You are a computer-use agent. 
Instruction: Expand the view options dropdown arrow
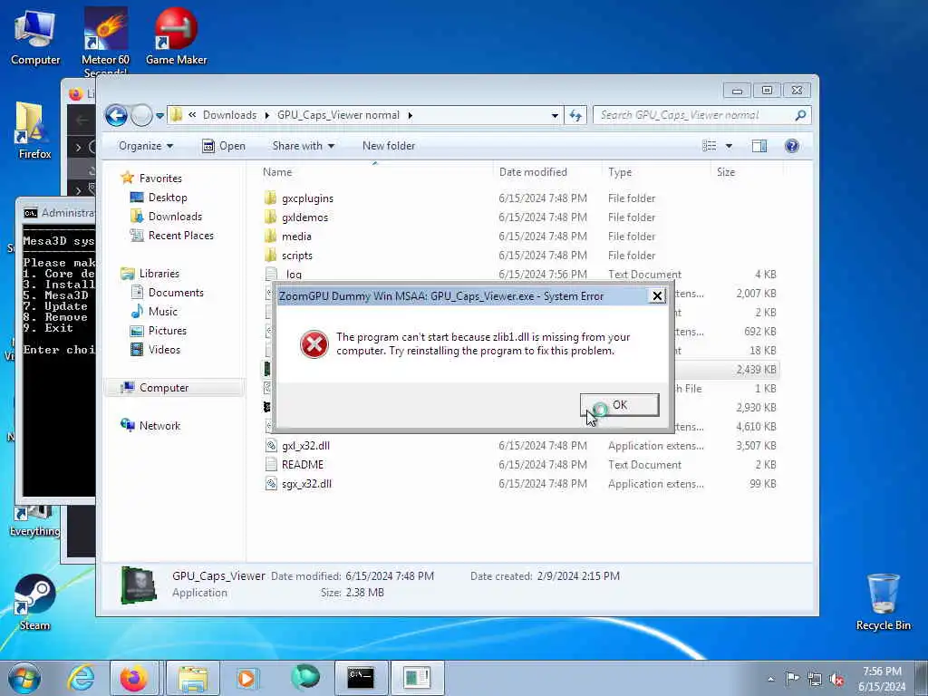729,146
